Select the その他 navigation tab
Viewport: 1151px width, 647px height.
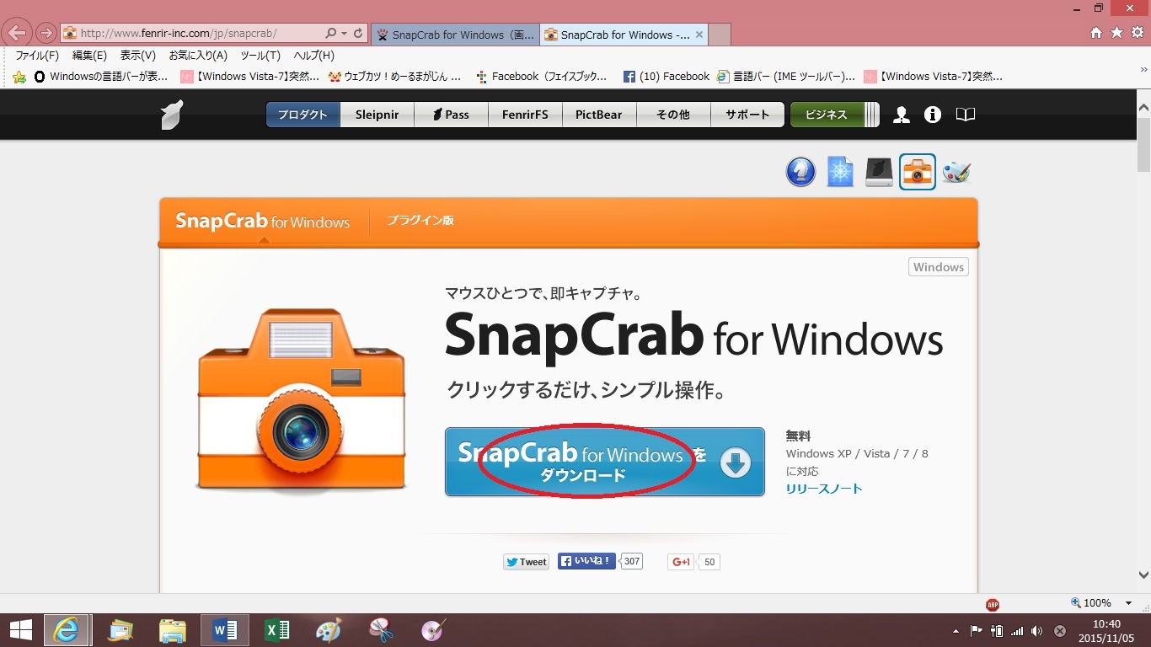(673, 115)
